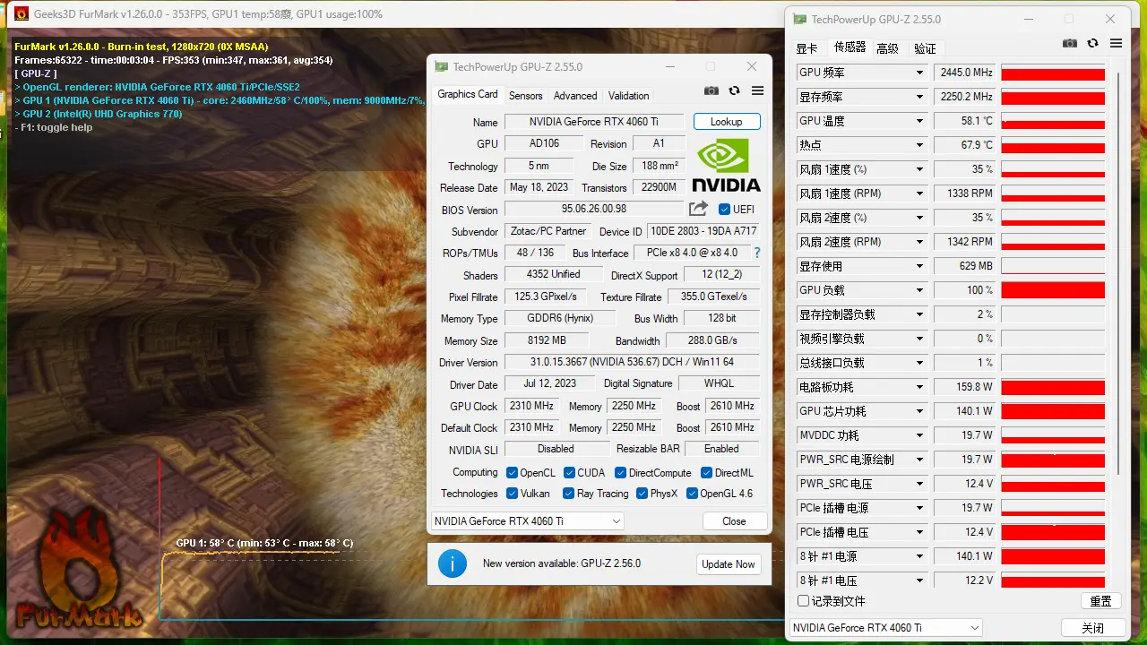Click the 关闭 close button in the sensor window
This screenshot has height=645, width=1147.
tap(1092, 628)
